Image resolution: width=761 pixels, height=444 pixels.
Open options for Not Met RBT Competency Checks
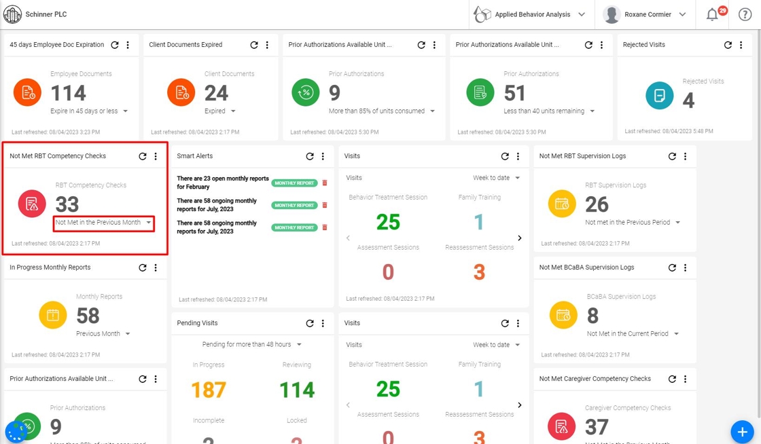pyautogui.click(x=156, y=157)
